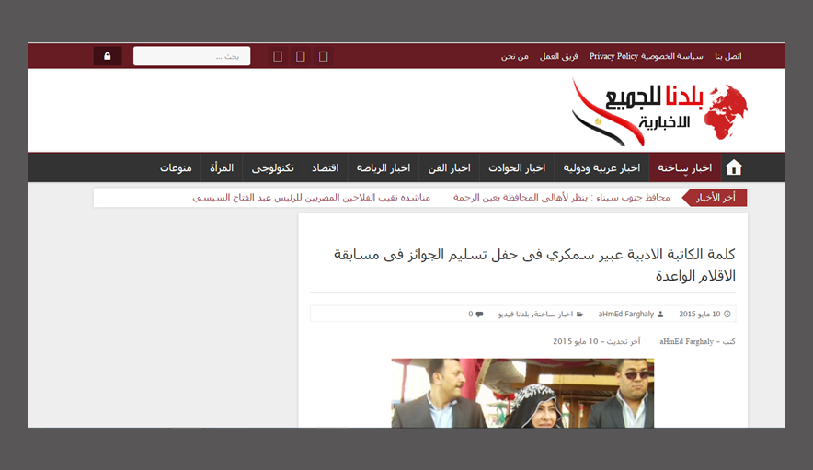Click the leftmost social icon in the top bar

(x=279, y=56)
